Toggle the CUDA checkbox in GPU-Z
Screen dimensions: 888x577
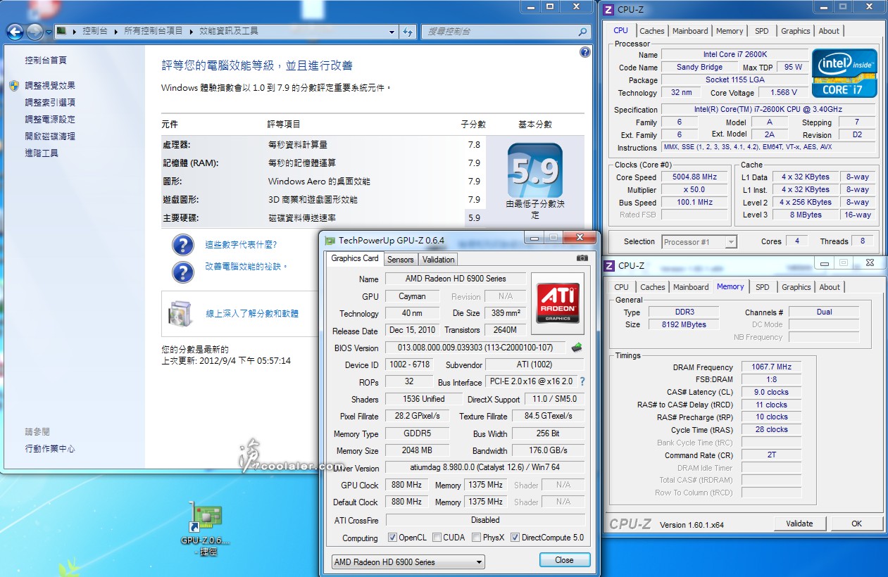pos(437,538)
